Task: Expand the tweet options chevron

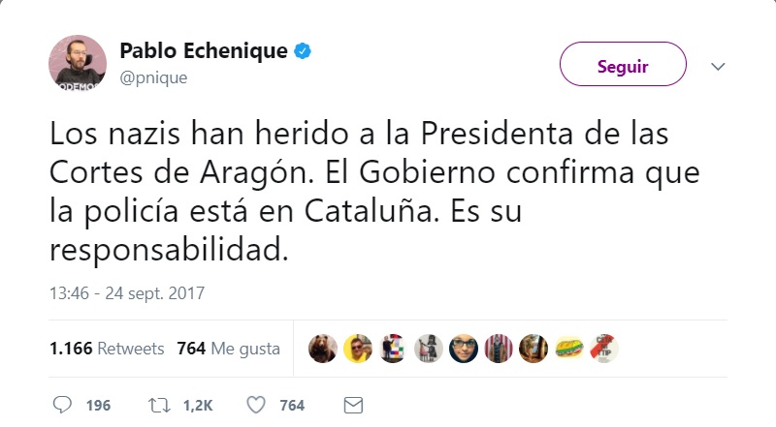Action: (719, 67)
